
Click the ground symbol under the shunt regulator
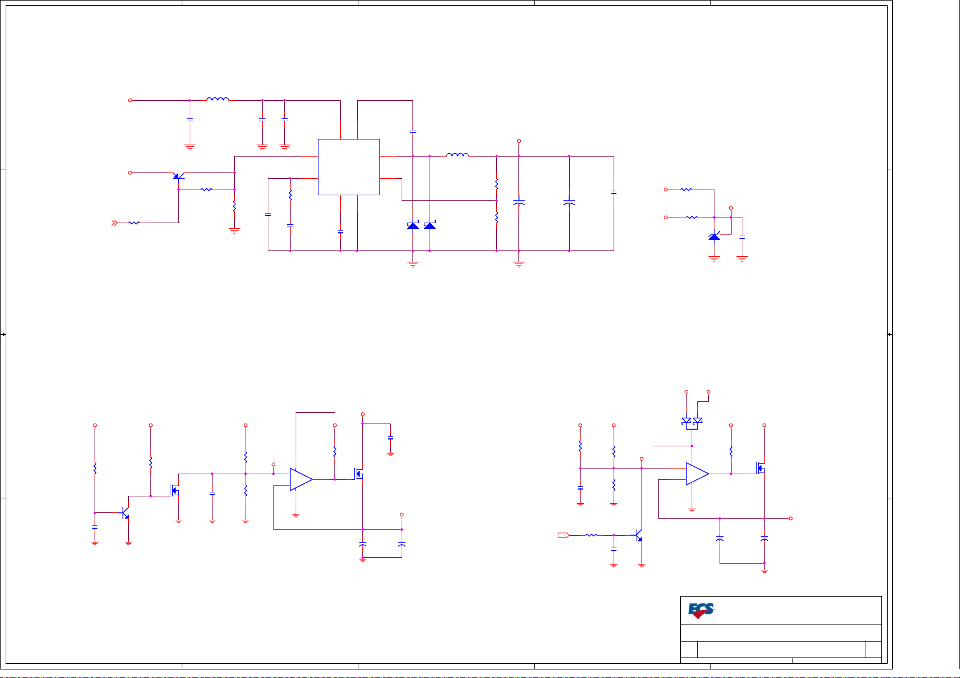(x=714, y=258)
